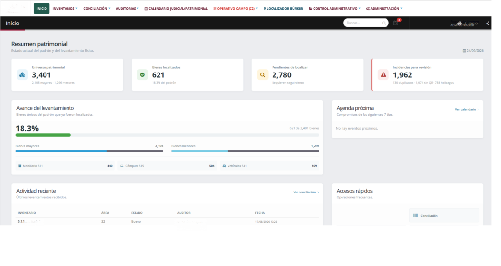Select the Incidencias para revisión 1,962 card

pos(428,74)
